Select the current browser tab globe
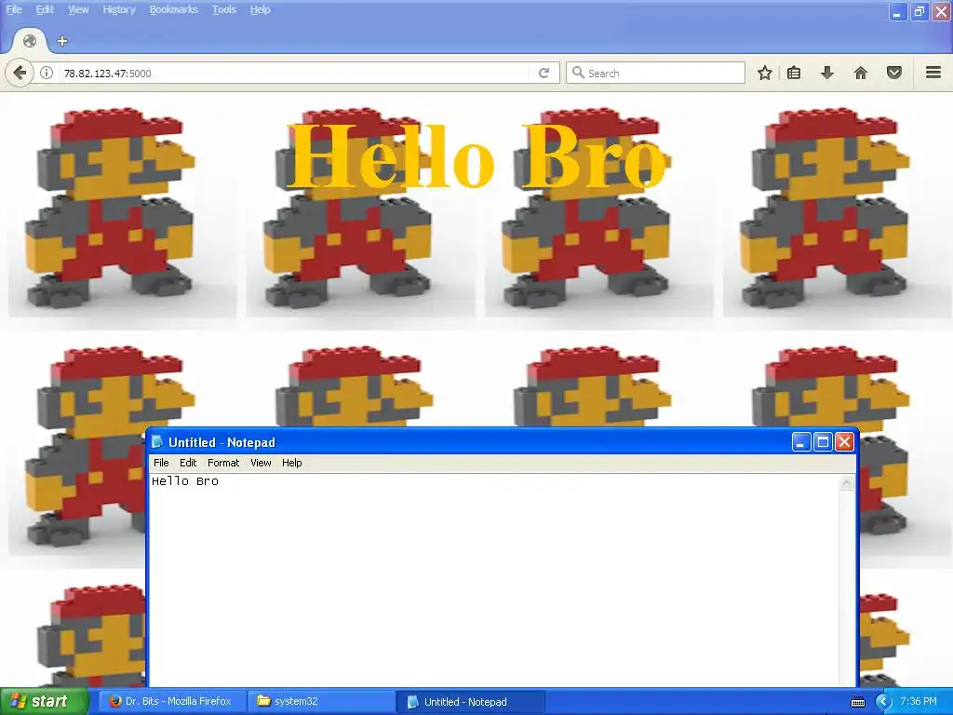The image size is (953, 715). point(29,41)
